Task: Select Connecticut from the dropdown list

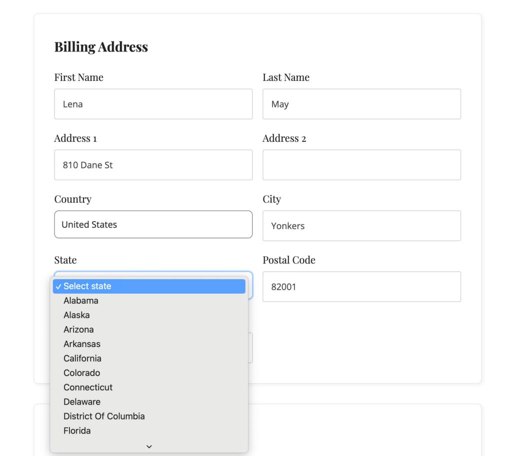Action: point(87,387)
